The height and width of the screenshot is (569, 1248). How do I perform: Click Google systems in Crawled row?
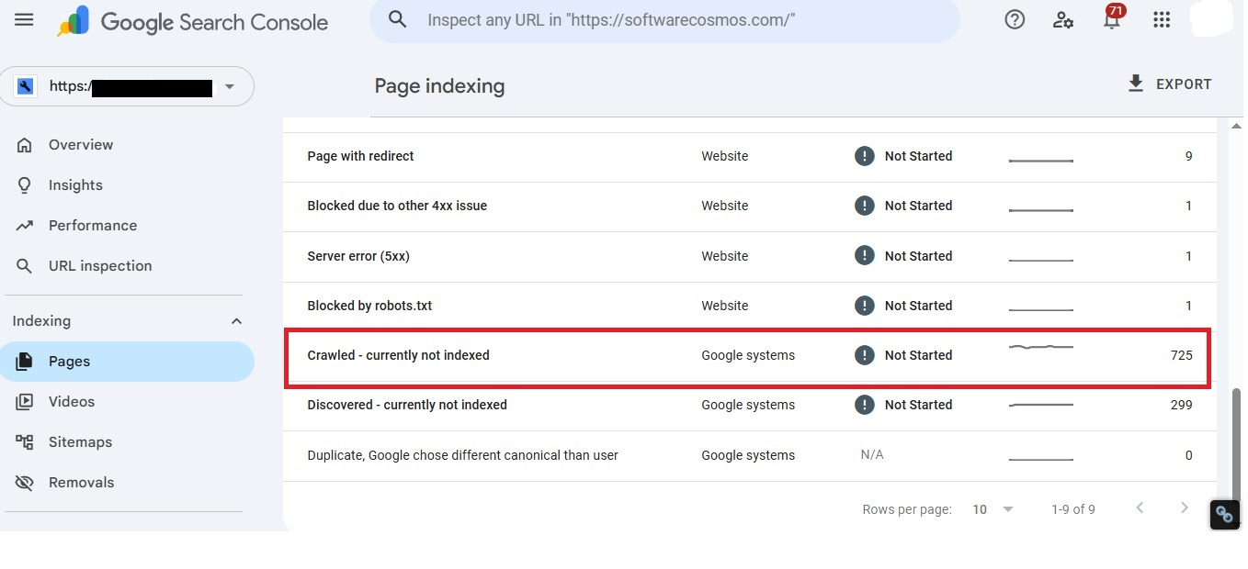coord(748,355)
